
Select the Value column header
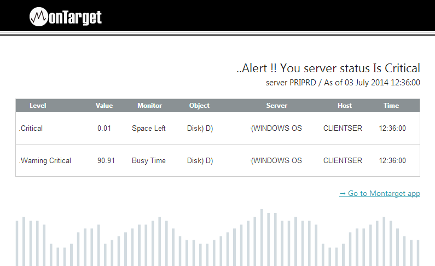(x=104, y=106)
